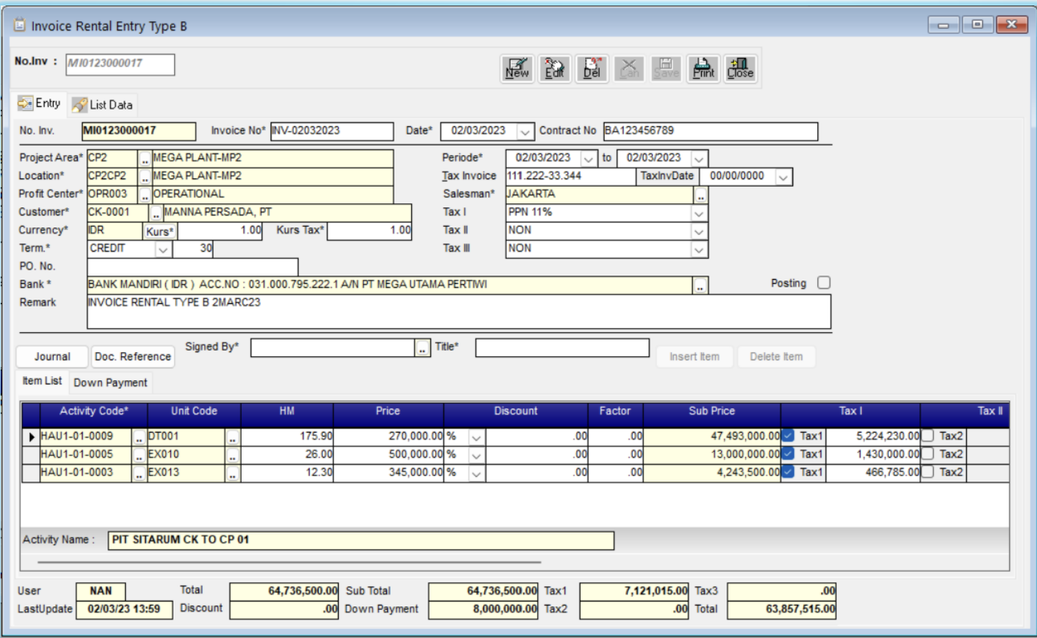Uncheck Tax1 for row HAU1-01-0005

coord(788,453)
